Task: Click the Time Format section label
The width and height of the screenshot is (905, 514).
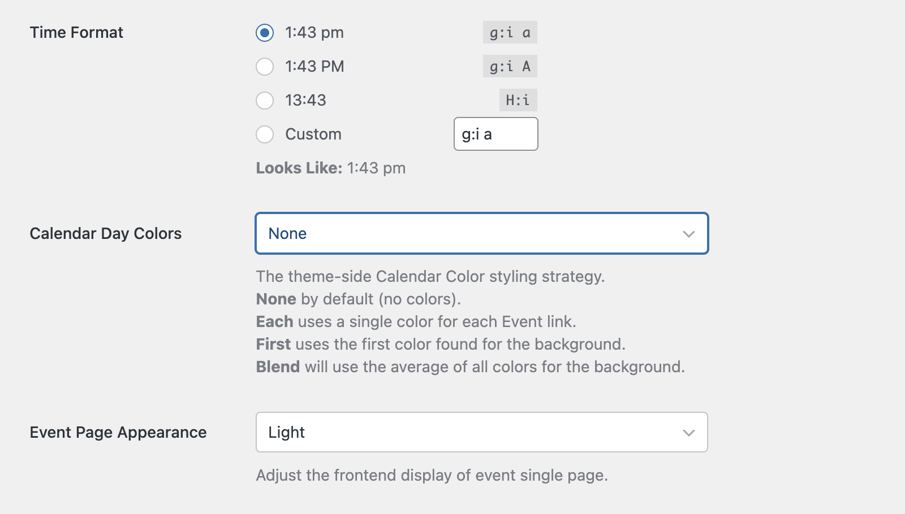Action: [76, 32]
